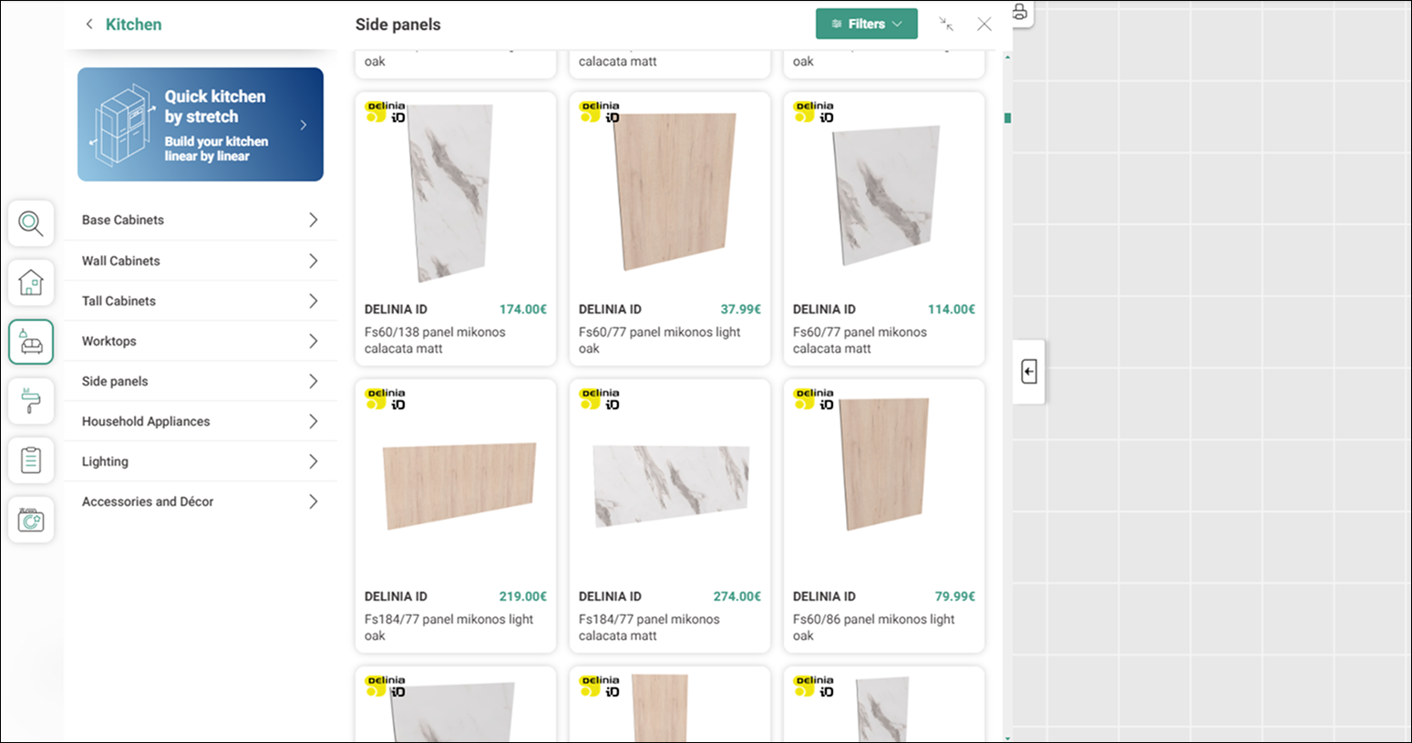Expand Lighting using its chevron arrow
This screenshot has height=743, width=1412.
[x=313, y=461]
